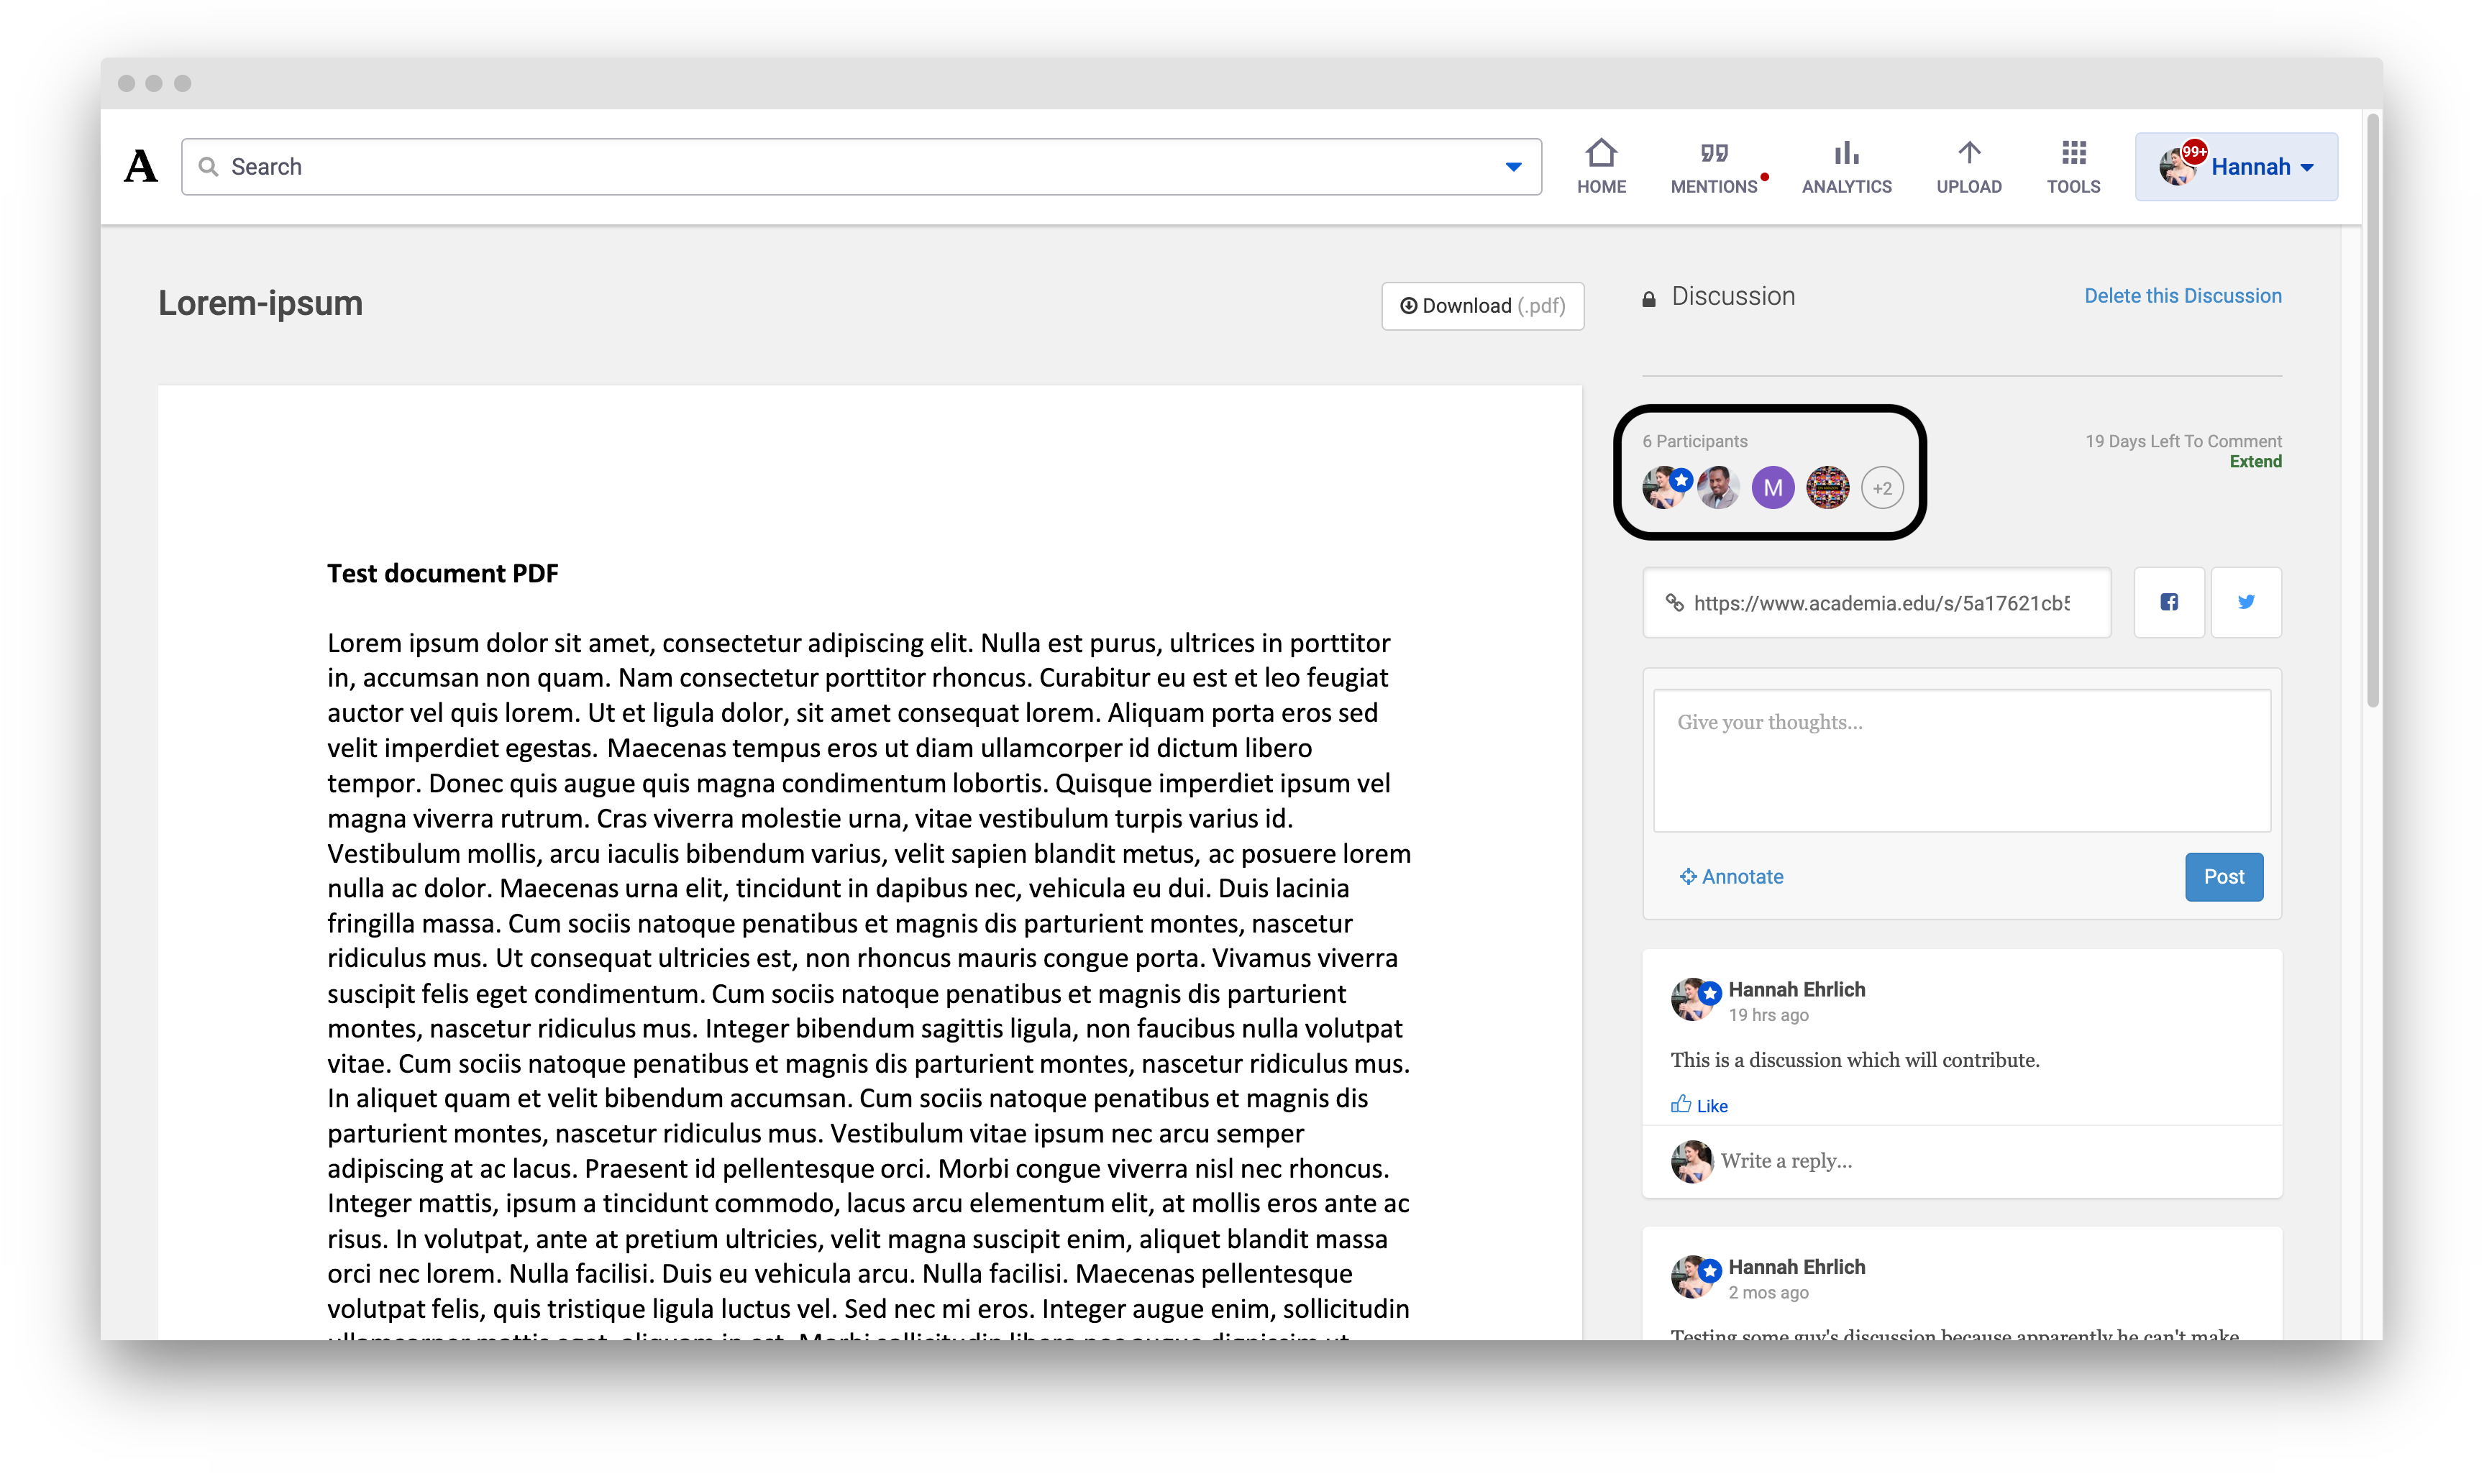The height and width of the screenshot is (1484, 2484).
Task: Click the 'Lorem-ipsum' document title
Action: tap(260, 303)
